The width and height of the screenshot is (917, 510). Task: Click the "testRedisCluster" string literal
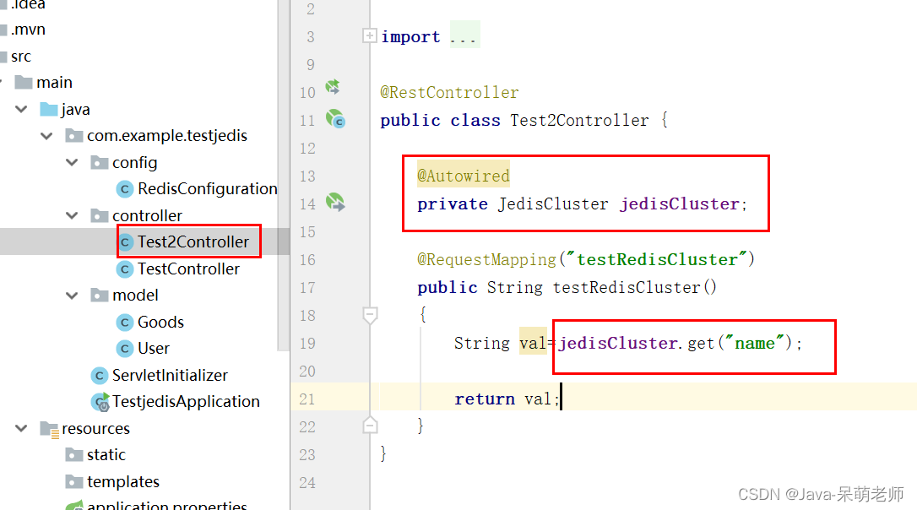(657, 259)
